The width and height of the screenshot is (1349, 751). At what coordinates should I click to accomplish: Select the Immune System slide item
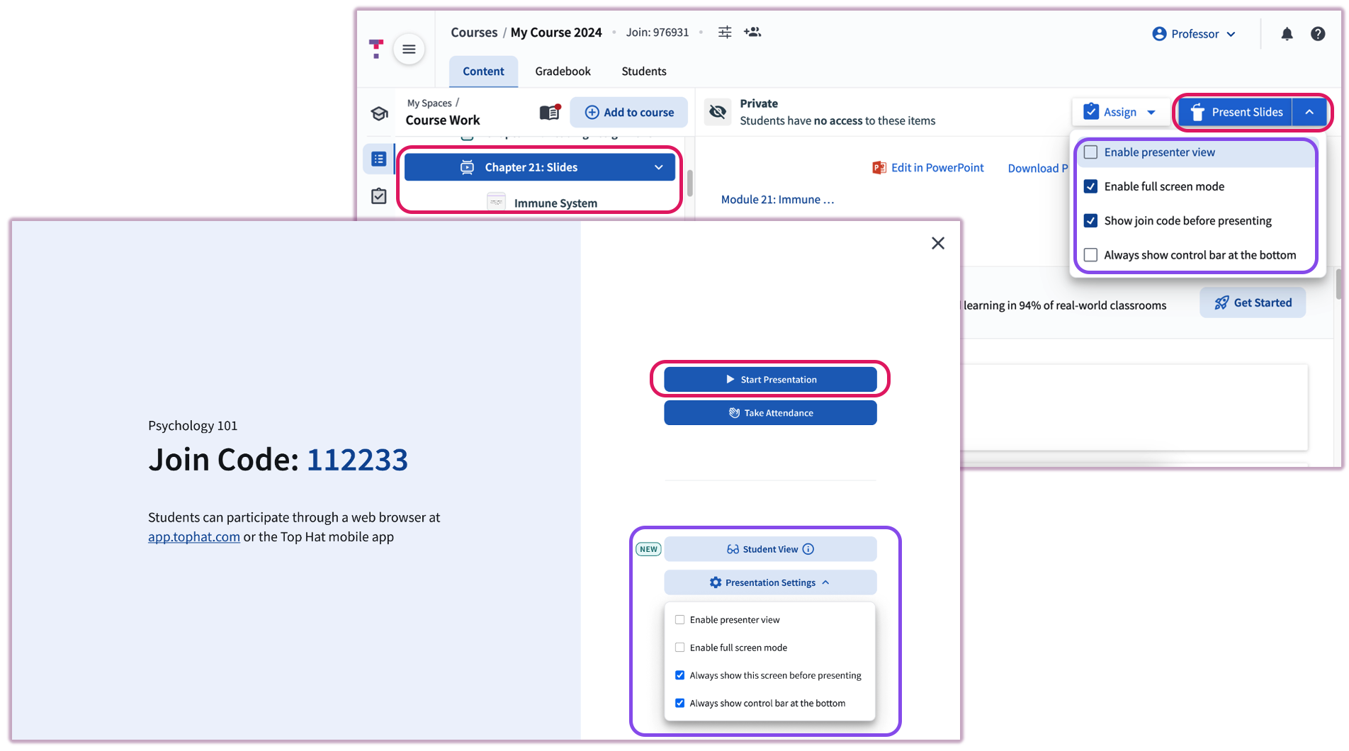[555, 203]
